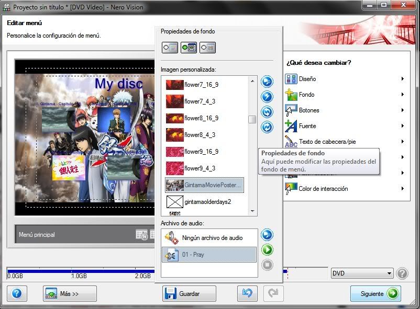Click the lightning bolt icon beside image list
This screenshot has width=420, height=309.
click(267, 97)
